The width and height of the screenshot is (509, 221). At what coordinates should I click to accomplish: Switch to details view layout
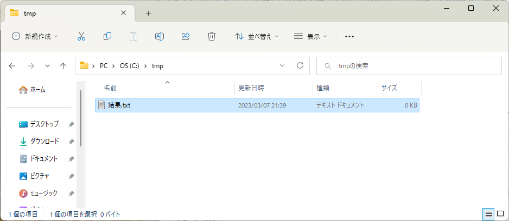click(x=488, y=215)
